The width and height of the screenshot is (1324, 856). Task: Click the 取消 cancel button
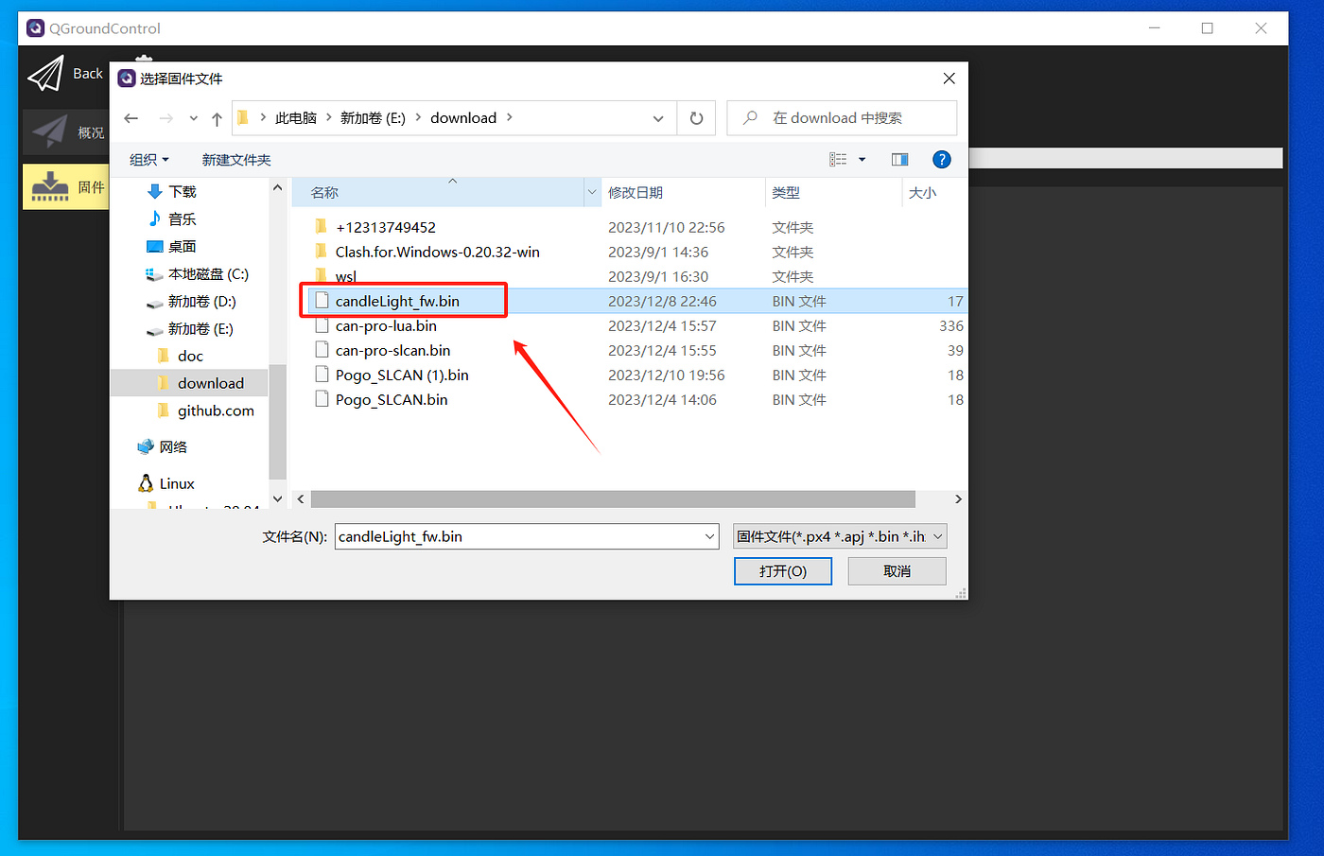[897, 571]
